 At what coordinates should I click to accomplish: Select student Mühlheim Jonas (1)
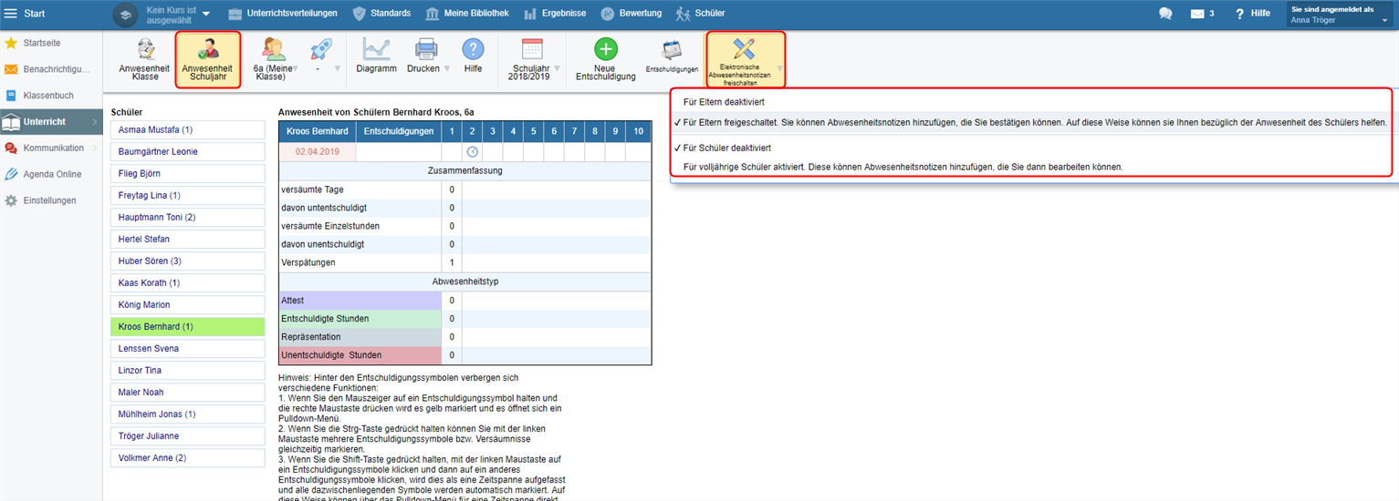(x=187, y=414)
